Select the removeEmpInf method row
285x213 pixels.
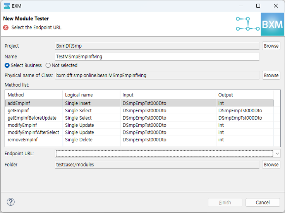(139, 139)
